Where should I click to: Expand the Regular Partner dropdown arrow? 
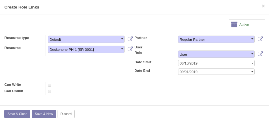pyautogui.click(x=252, y=39)
